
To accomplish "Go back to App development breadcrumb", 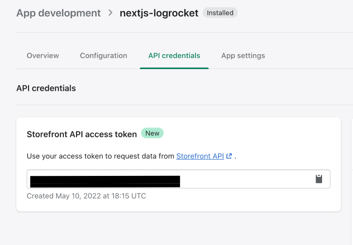I will coord(59,13).
